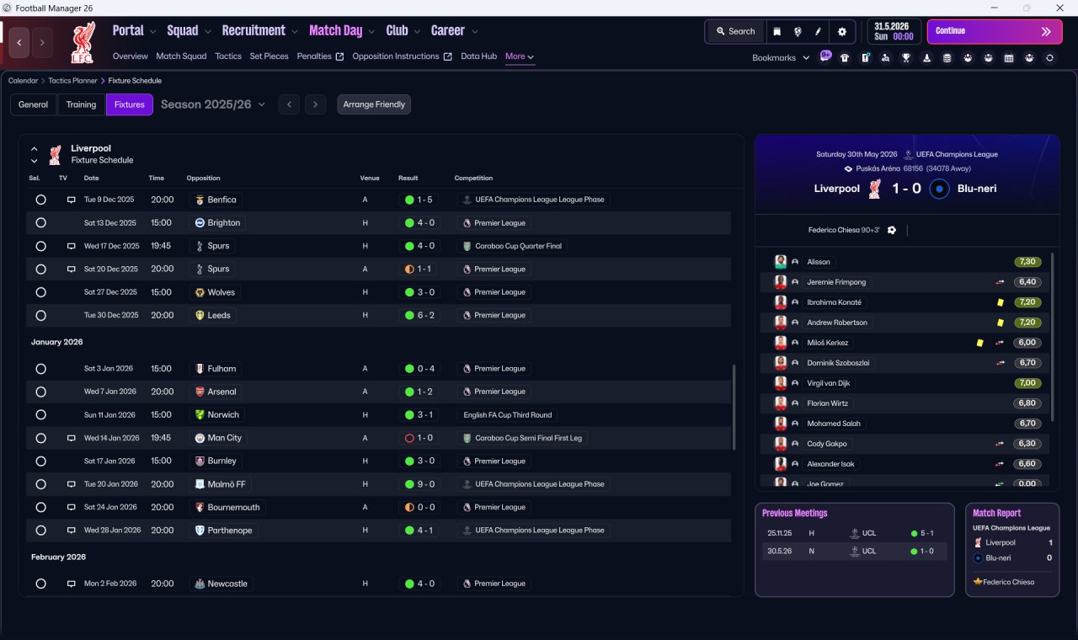The height and width of the screenshot is (640, 1078).
Task: Click the Continue button
Action: [995, 31]
